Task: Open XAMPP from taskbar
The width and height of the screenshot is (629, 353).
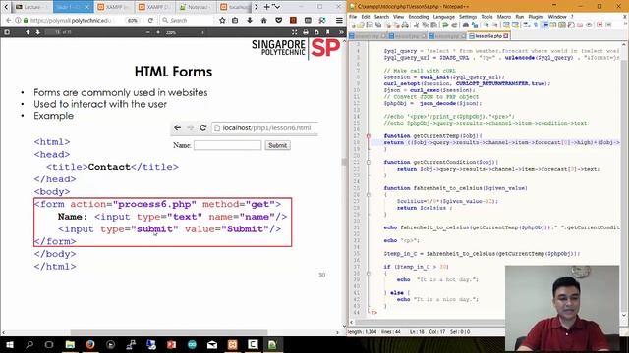Action: [x=232, y=344]
